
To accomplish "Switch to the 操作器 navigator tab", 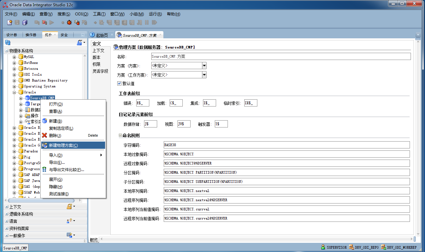I will coord(31,35).
